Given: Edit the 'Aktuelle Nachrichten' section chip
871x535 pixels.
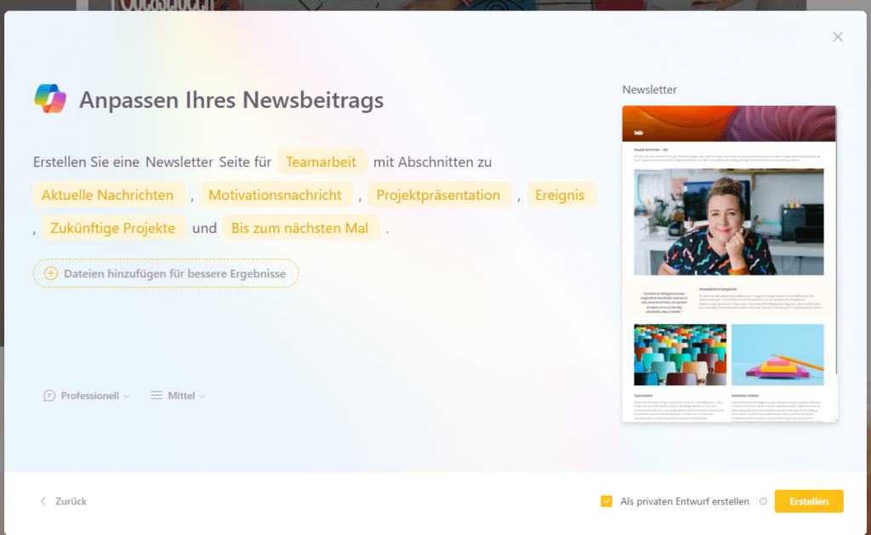Looking at the screenshot, I should pos(108,195).
